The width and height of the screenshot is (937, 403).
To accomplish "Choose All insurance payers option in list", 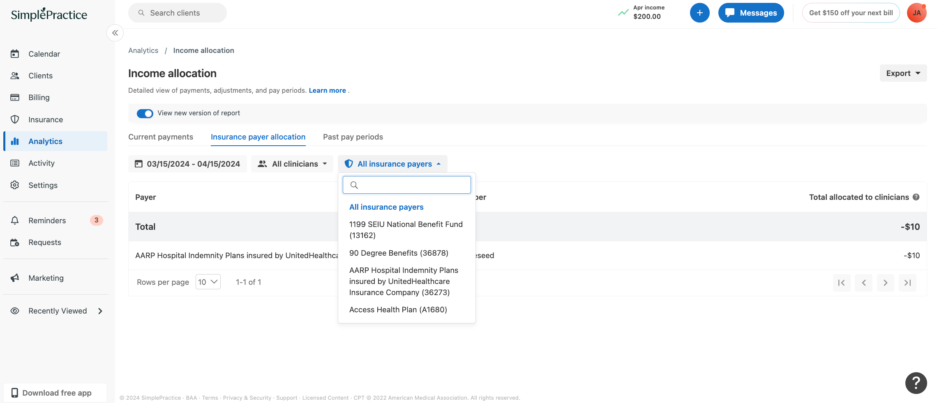I will point(386,207).
